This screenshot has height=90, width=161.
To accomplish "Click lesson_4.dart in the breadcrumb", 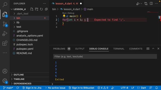I will [x=72, y=9].
